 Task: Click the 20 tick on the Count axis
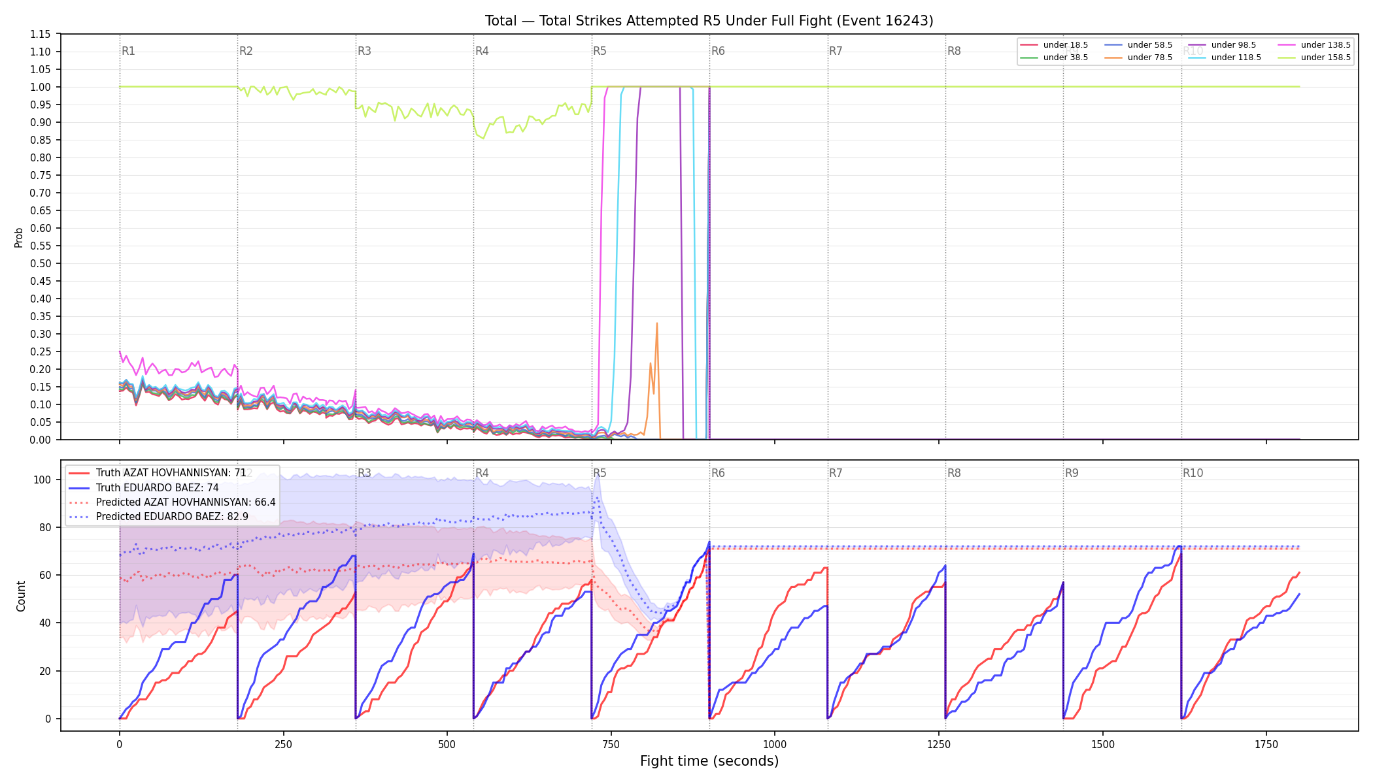click(x=45, y=671)
